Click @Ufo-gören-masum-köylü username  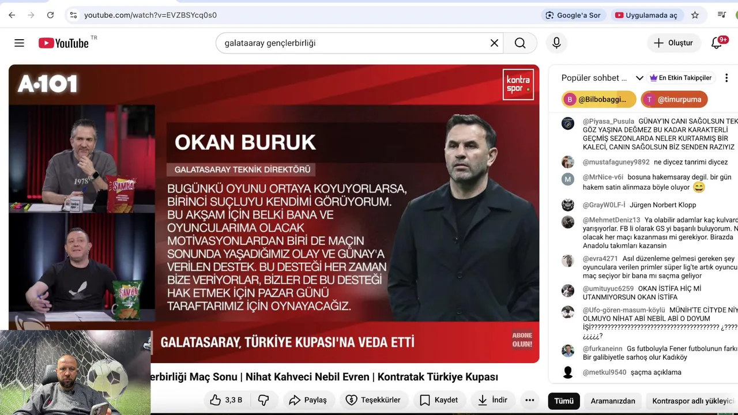click(623, 310)
